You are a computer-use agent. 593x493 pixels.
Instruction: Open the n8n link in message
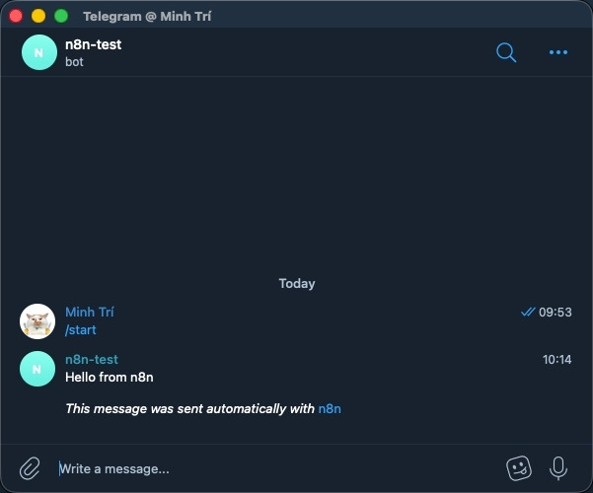pos(330,408)
